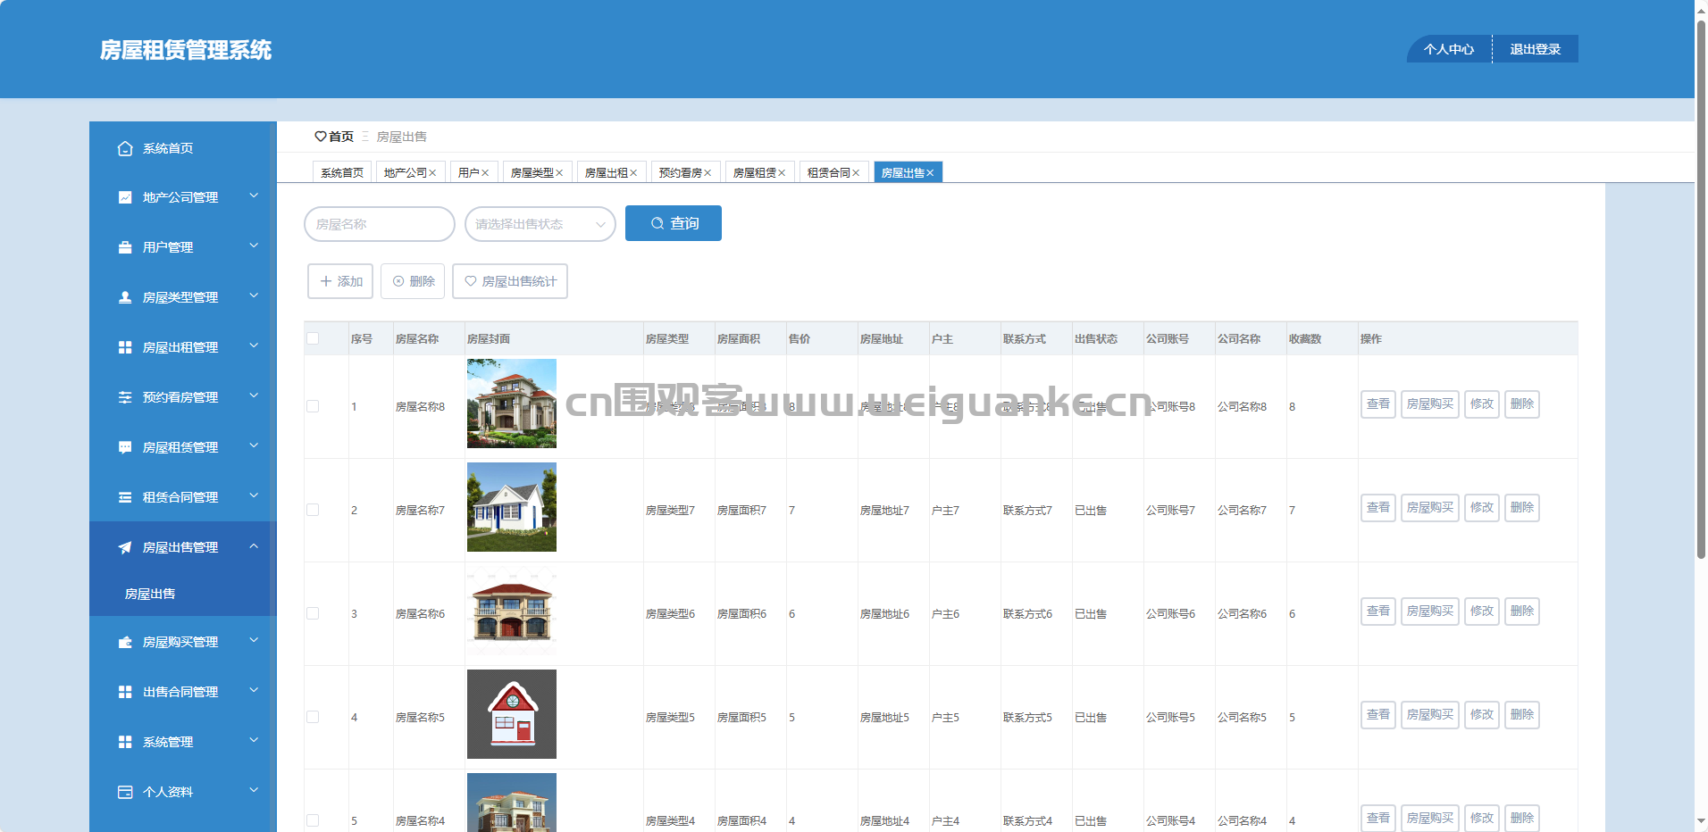
Task: Click the icon next to 房屋购买管理
Action: pyautogui.click(x=125, y=642)
